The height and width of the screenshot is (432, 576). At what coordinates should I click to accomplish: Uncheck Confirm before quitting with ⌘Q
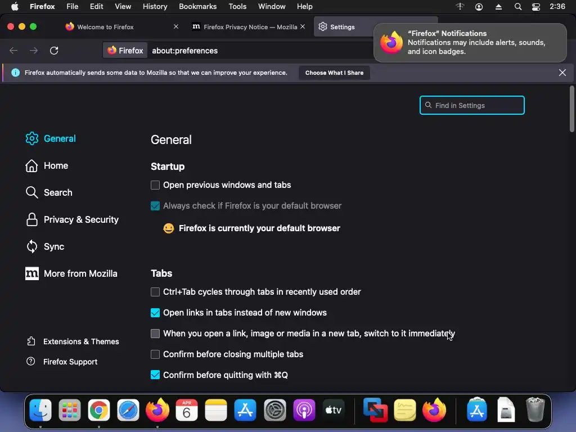[x=155, y=375]
